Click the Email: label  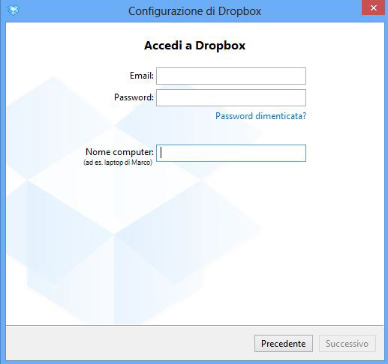pyautogui.click(x=142, y=76)
